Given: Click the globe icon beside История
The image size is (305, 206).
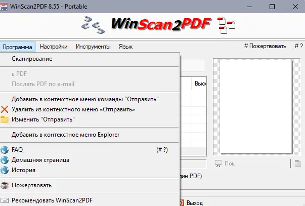Looking at the screenshot, I should click(x=5, y=170).
